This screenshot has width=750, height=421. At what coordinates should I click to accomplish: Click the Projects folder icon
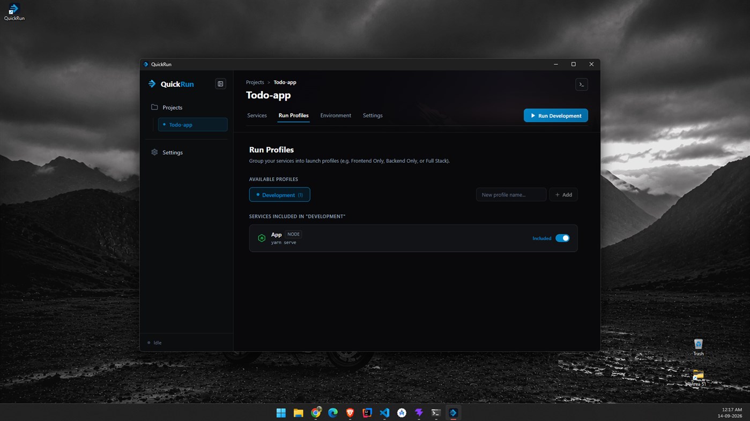(x=154, y=107)
